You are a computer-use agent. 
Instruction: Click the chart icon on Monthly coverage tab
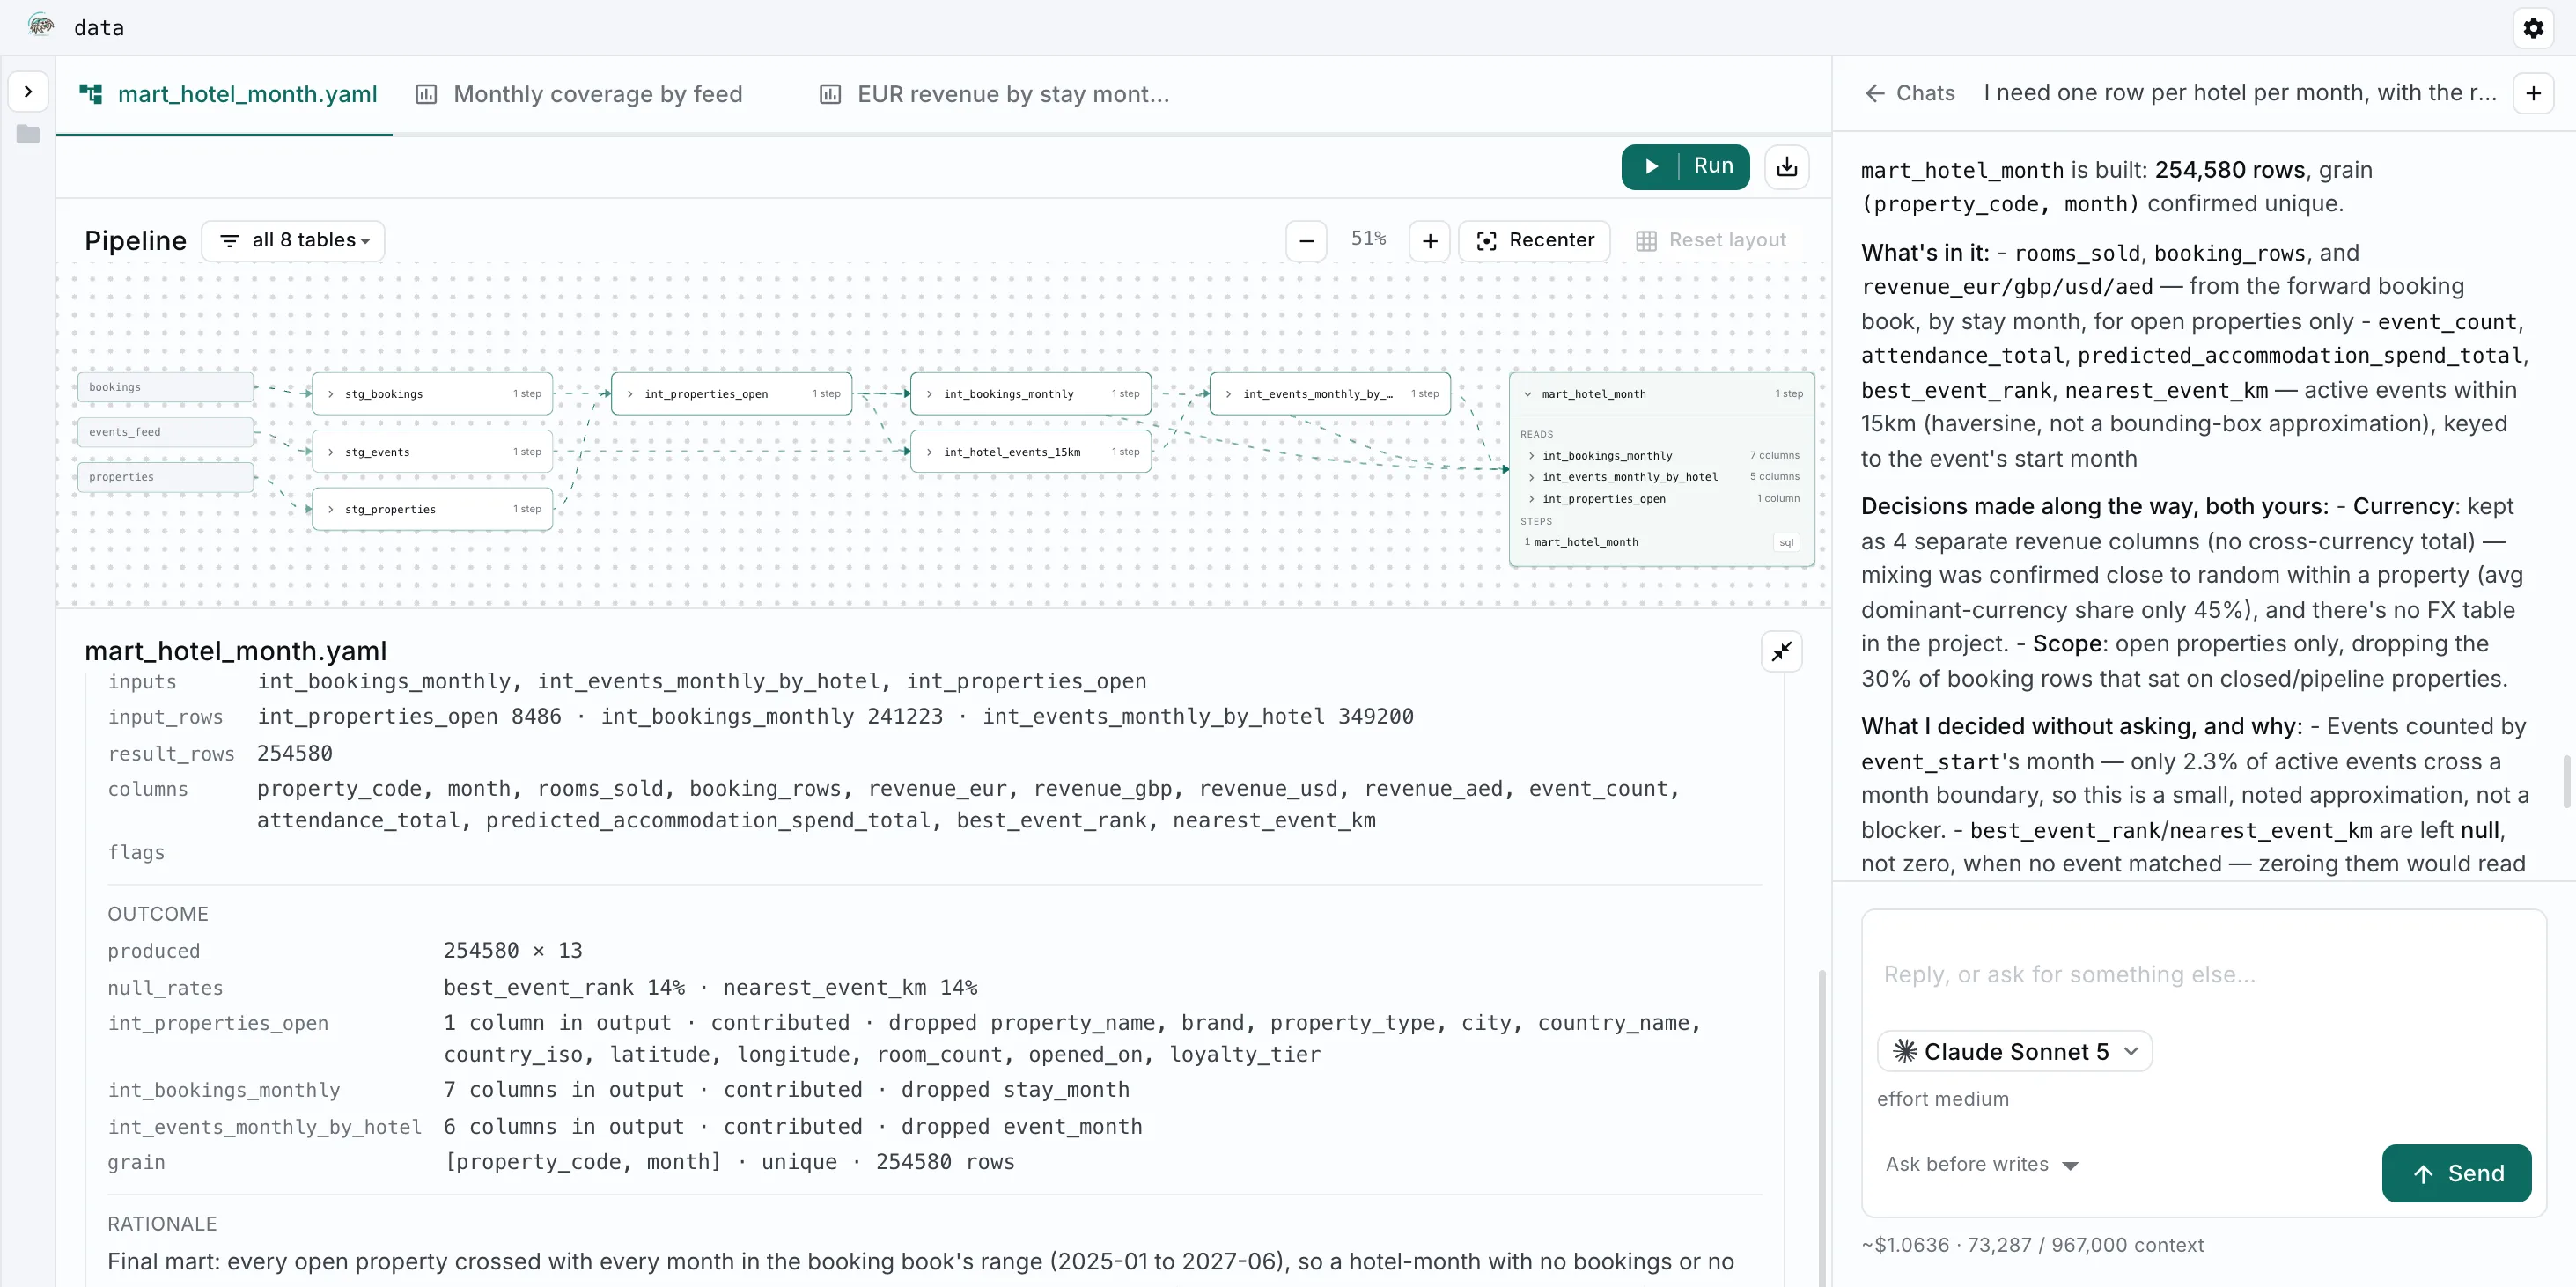coord(426,94)
